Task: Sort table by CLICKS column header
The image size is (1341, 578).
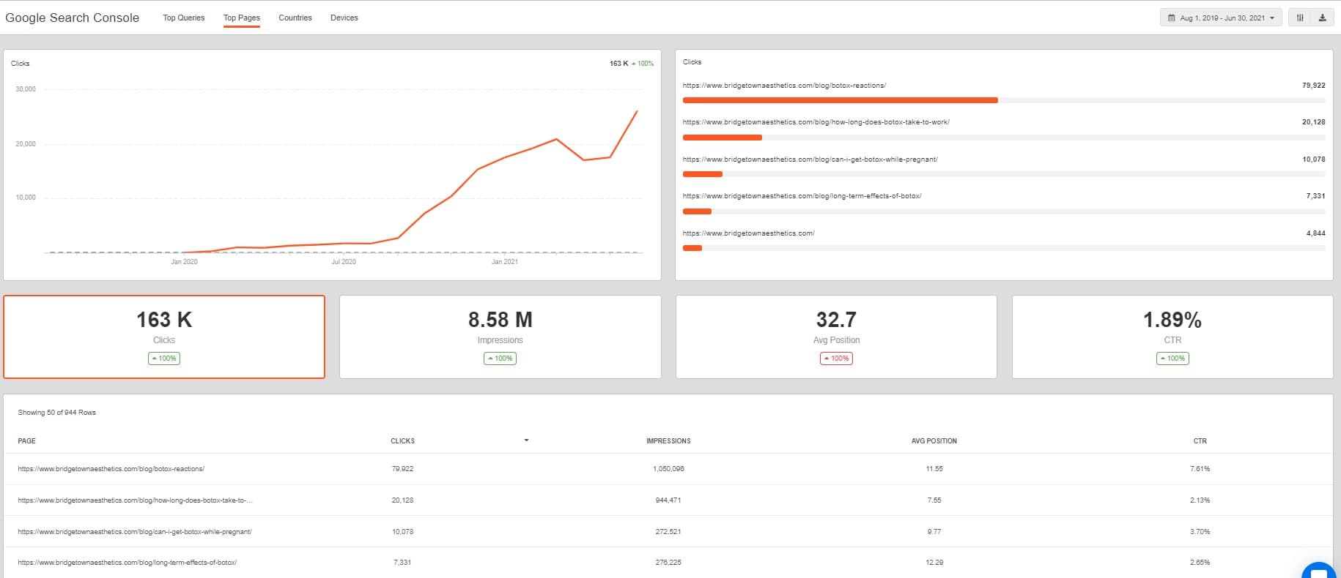Action: tap(402, 441)
